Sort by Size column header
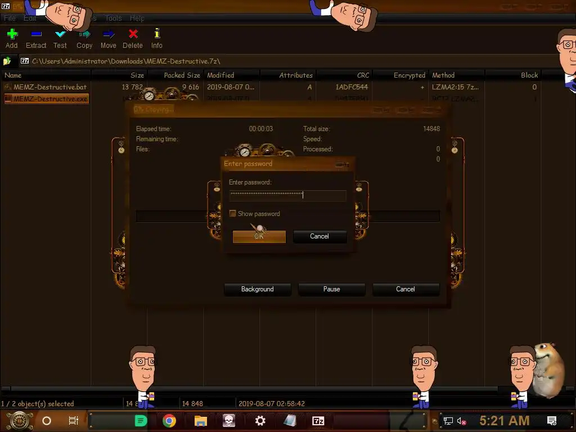 tap(119, 75)
